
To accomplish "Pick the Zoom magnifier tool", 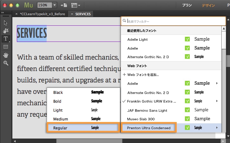I will [x=6, y=63].
